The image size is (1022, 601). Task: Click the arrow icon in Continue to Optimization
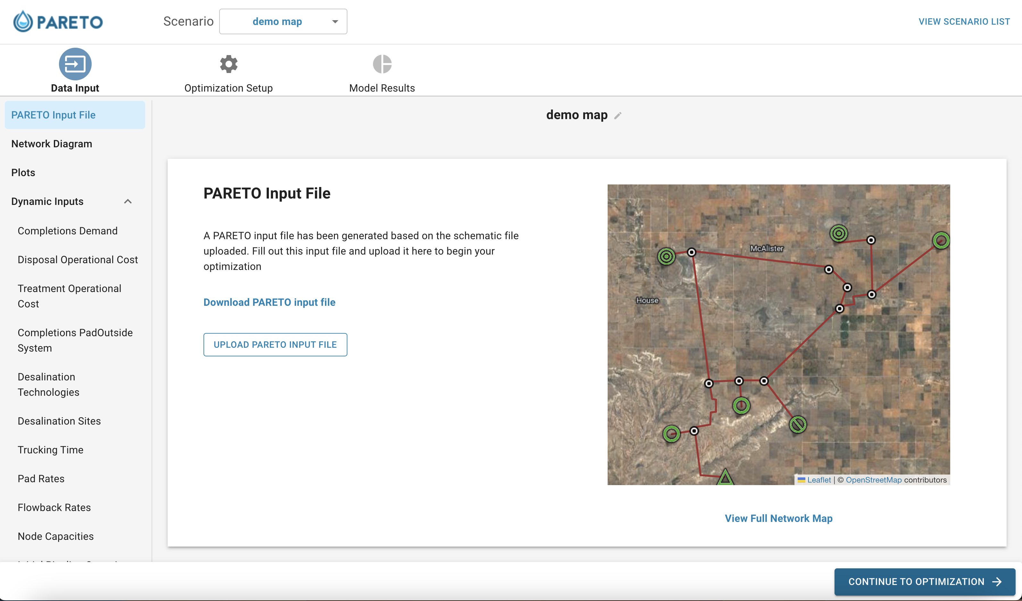click(997, 581)
